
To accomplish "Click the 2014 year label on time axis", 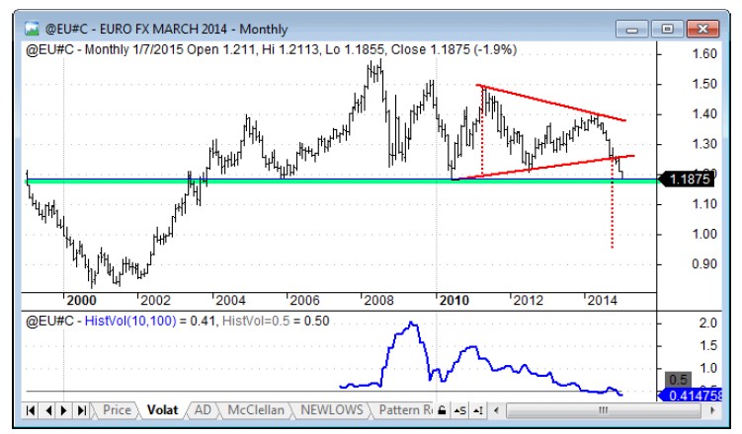I will [x=602, y=301].
